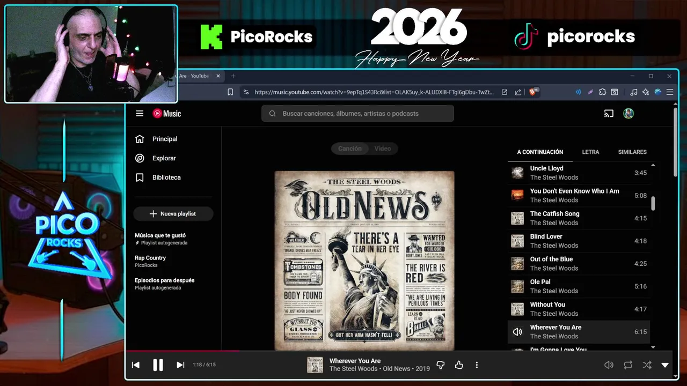The width and height of the screenshot is (687, 386).
Task: Click the volume speaker icon in player bar
Action: point(609,365)
